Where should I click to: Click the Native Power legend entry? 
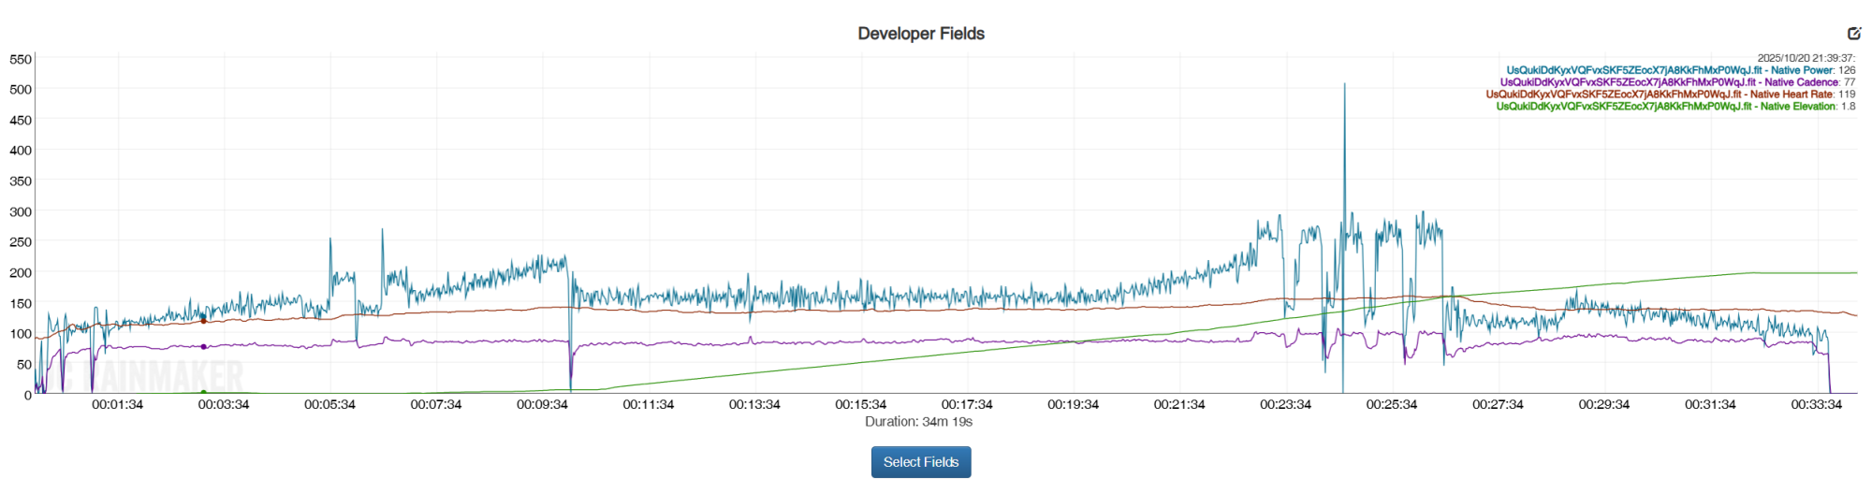click(1680, 70)
